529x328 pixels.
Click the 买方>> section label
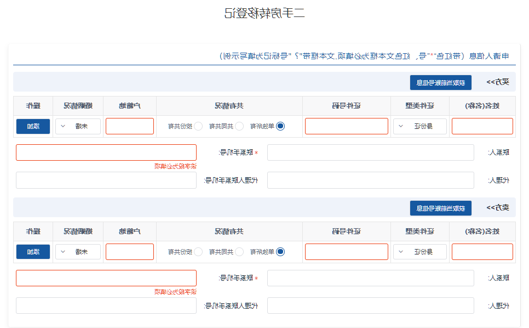498,82
